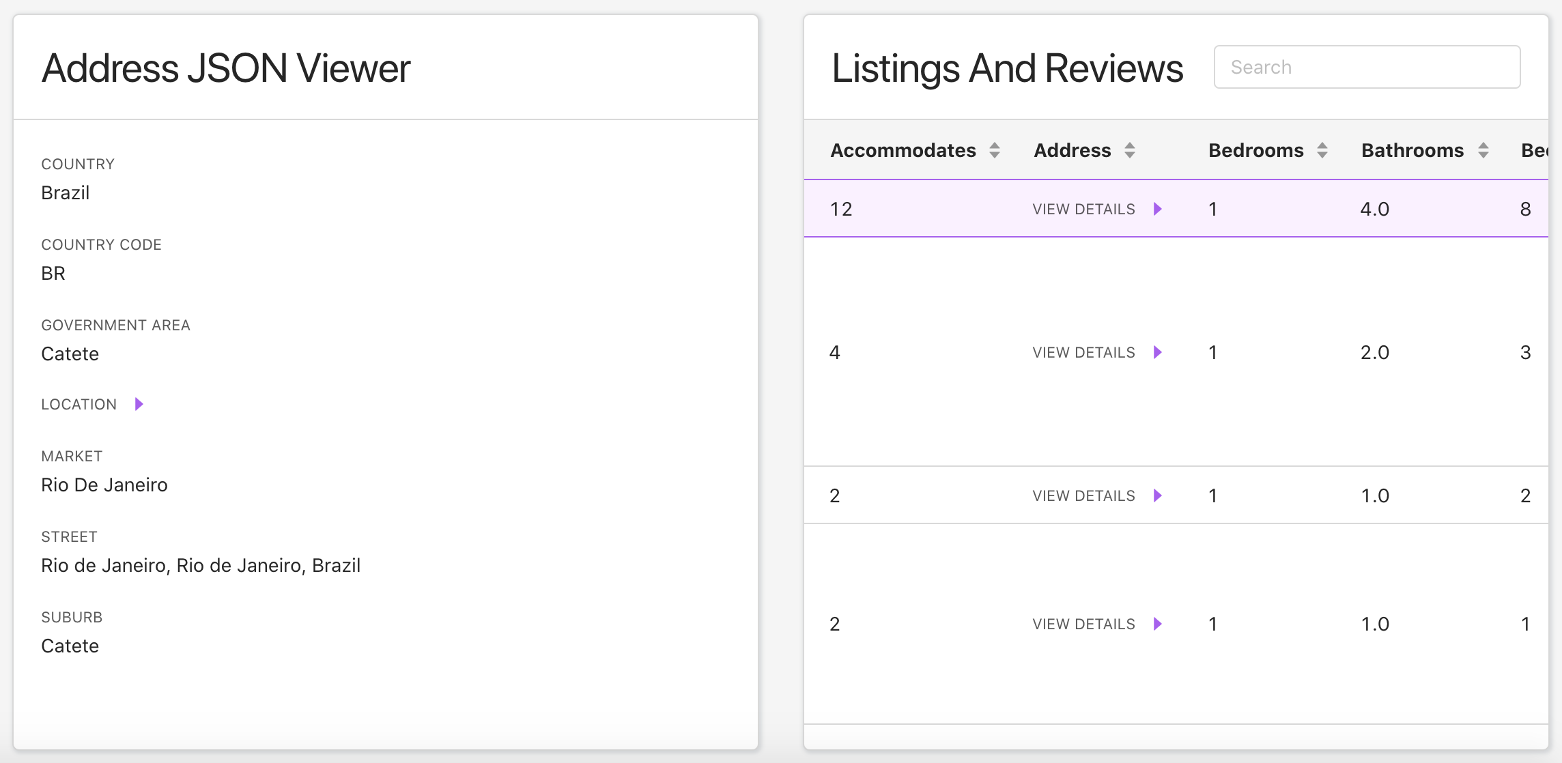The width and height of the screenshot is (1562, 763).
Task: Click the Bedrooms column header text
Action: 1255,150
